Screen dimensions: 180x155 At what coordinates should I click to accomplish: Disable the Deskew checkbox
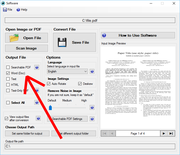click(80, 84)
